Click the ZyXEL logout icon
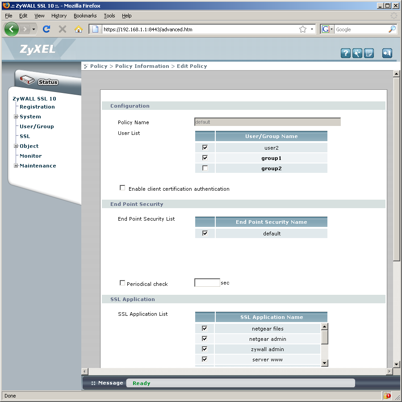 coord(387,53)
